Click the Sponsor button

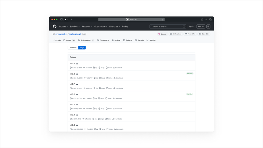click(x=162, y=34)
